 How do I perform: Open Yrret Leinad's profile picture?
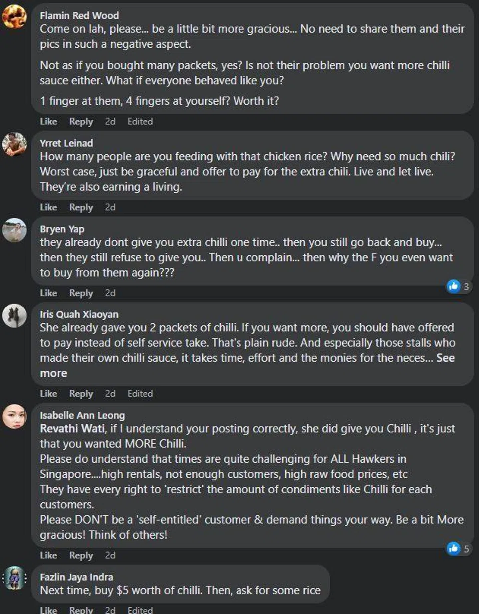tap(14, 144)
